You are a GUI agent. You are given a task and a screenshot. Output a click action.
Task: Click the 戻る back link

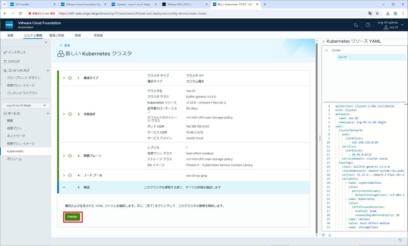pos(65,45)
